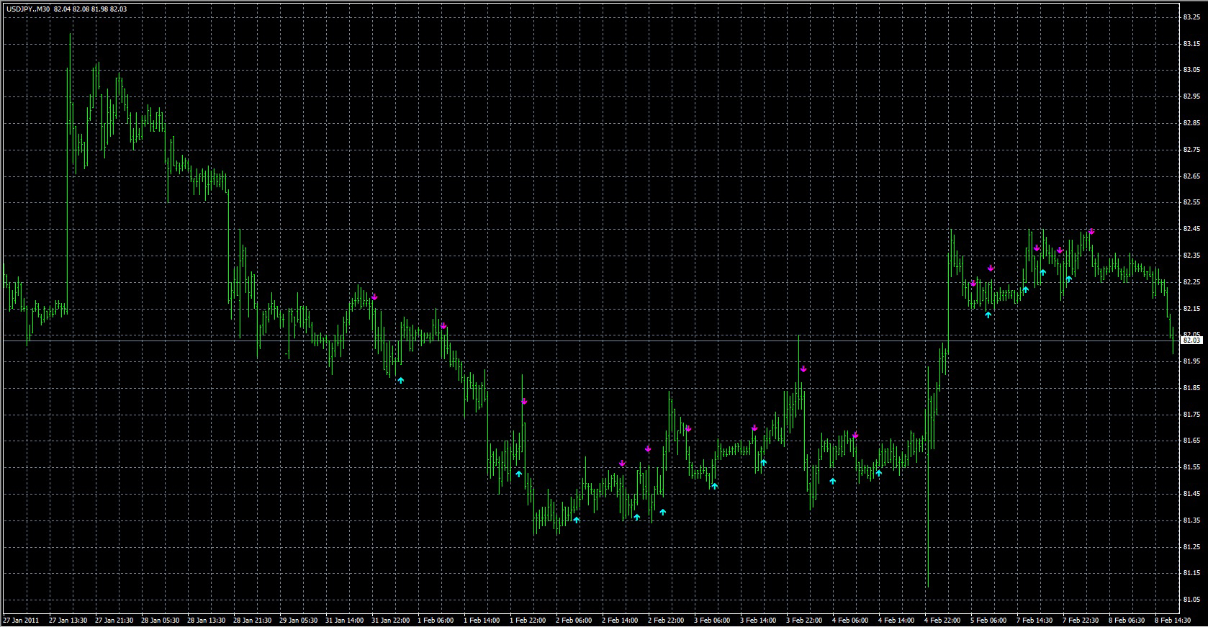Click magenta arrow beside the 3 Feb 22:00 spike
1208x627 pixels.
click(803, 369)
